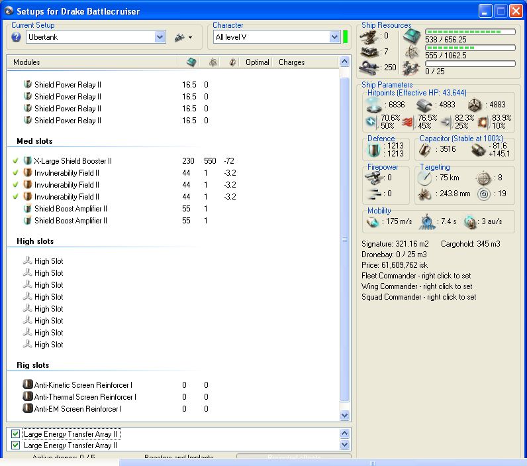Click the powergrid resource icon beside 555 / 1062.5

(412, 52)
